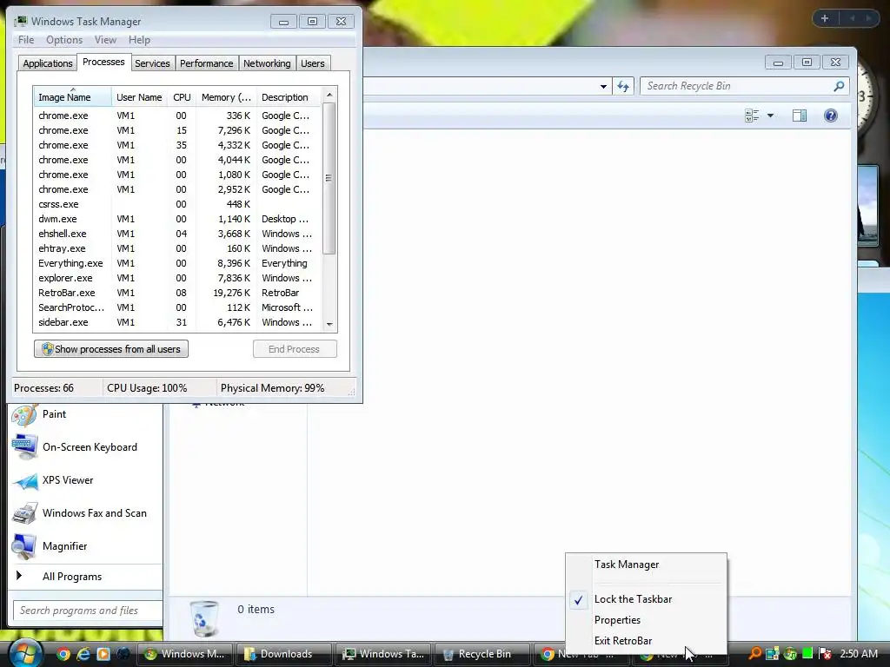The height and width of the screenshot is (667, 890).
Task: Open the orange media player quick launch icon
Action: 103,654
